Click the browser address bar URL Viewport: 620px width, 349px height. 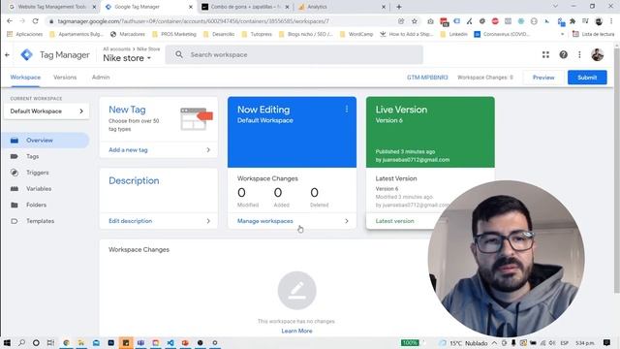coord(193,21)
